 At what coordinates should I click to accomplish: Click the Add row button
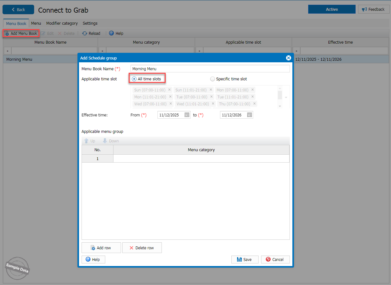(x=101, y=248)
